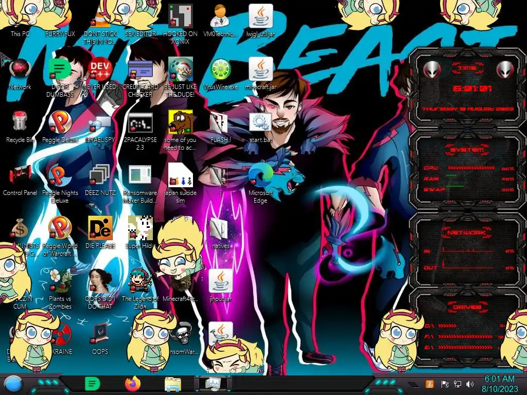Select the 2PACALYPSE 2.3 shortcut
Viewport: 527px width, 395px height.
click(x=140, y=130)
